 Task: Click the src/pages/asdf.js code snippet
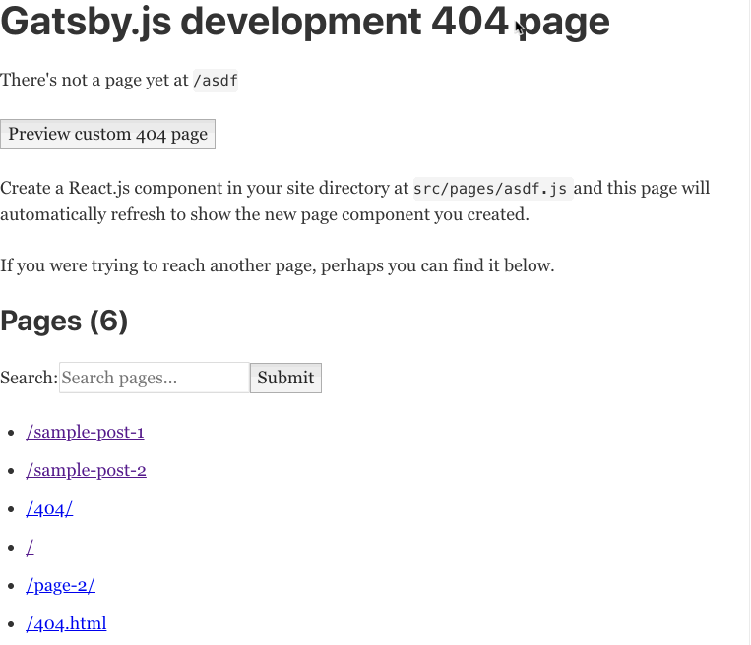490,189
